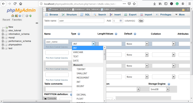Open the Default dropdown for user_name row
The height and width of the screenshot is (103, 193).
pos(137,44)
